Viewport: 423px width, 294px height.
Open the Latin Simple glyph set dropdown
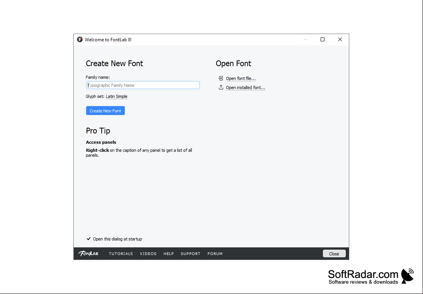(x=117, y=96)
